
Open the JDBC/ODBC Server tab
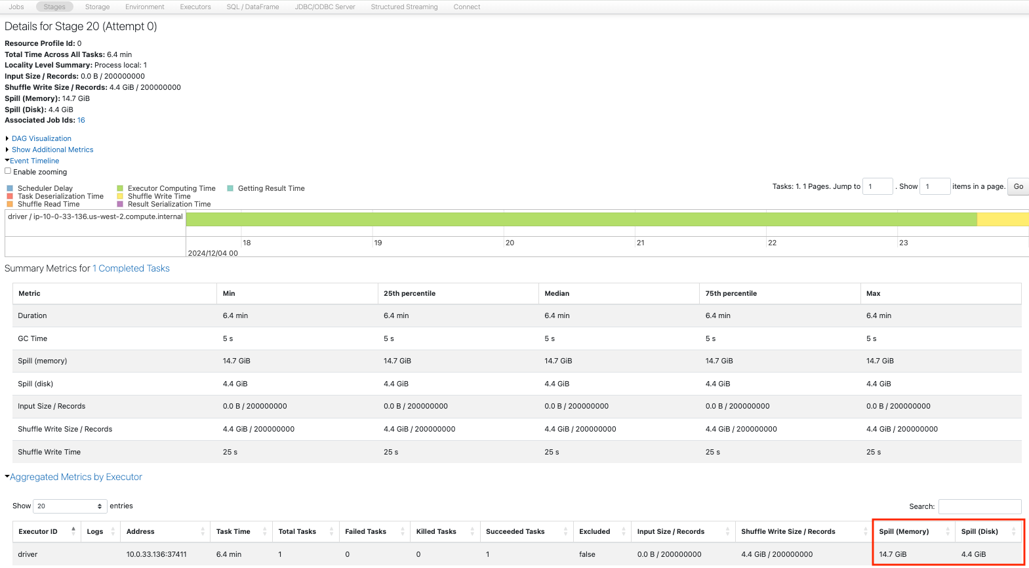point(325,7)
